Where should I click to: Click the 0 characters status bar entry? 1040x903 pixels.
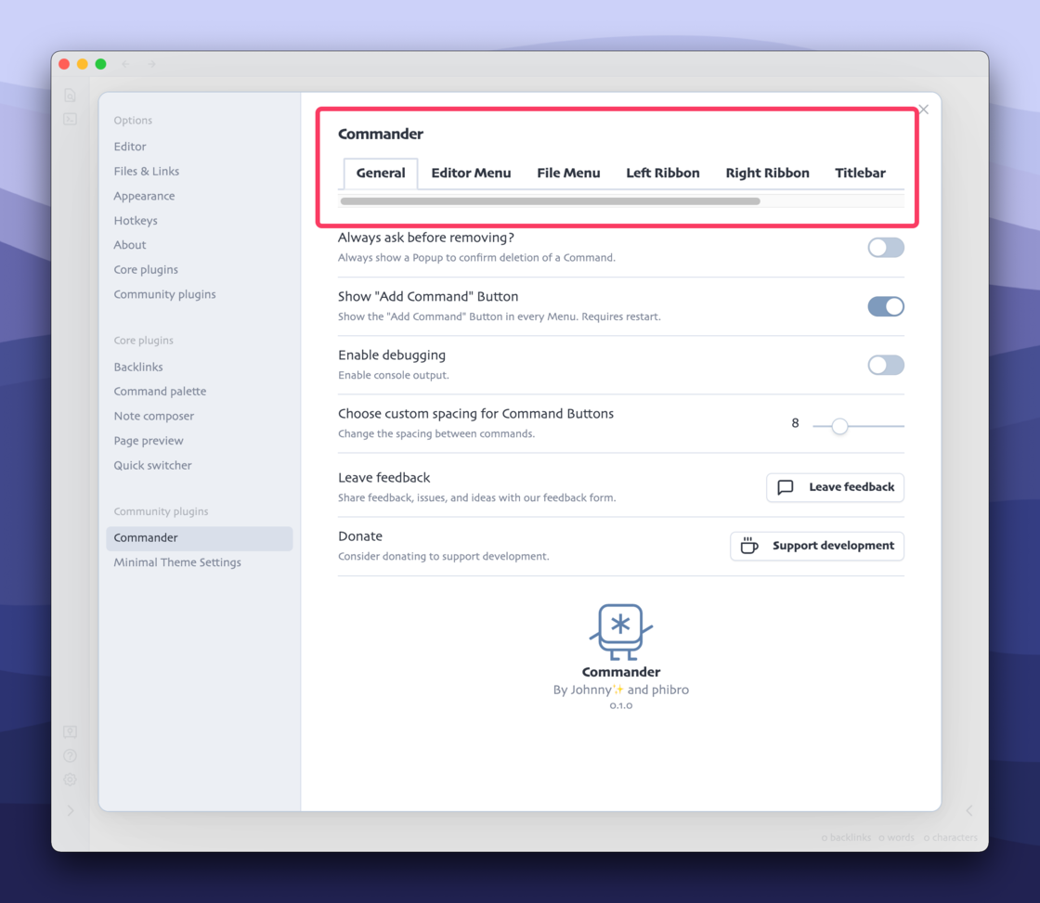click(x=950, y=837)
